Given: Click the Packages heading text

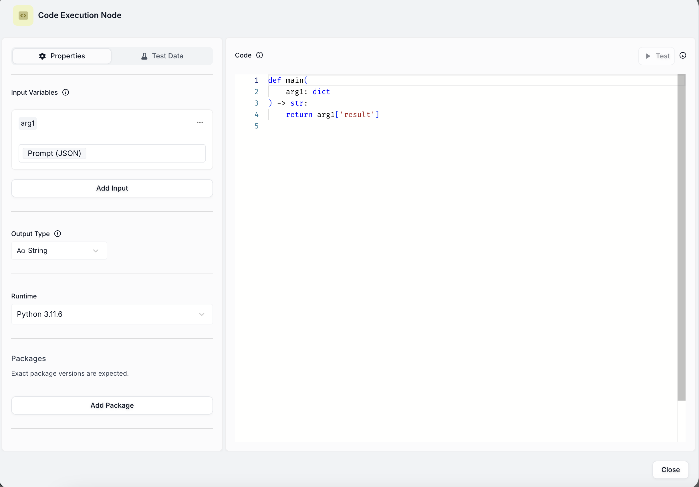Looking at the screenshot, I should click(29, 359).
